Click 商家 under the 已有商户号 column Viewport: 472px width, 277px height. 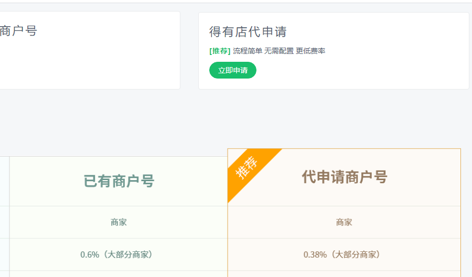pos(119,222)
